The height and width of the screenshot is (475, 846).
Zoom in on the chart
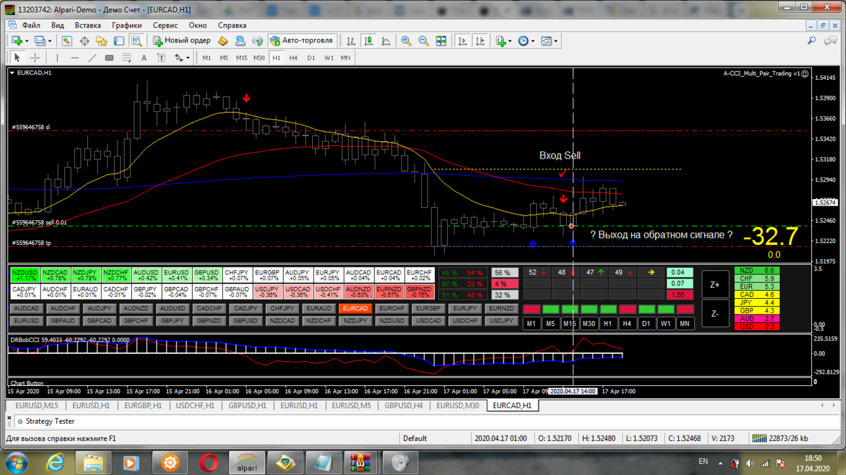tap(407, 41)
